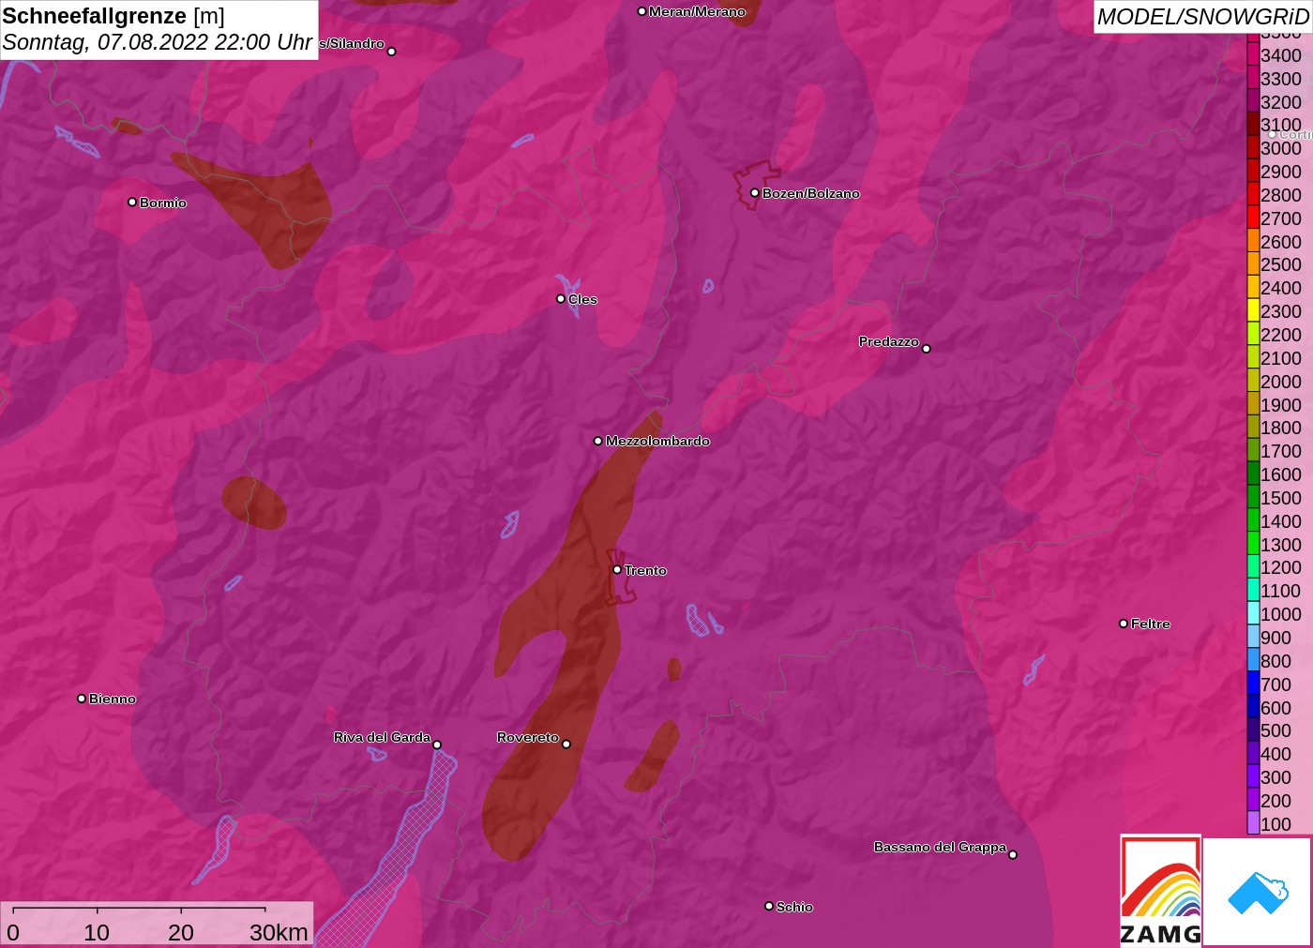This screenshot has height=948, width=1313.
Task: Click the 1200 legend color swatch
Action: point(1253,566)
